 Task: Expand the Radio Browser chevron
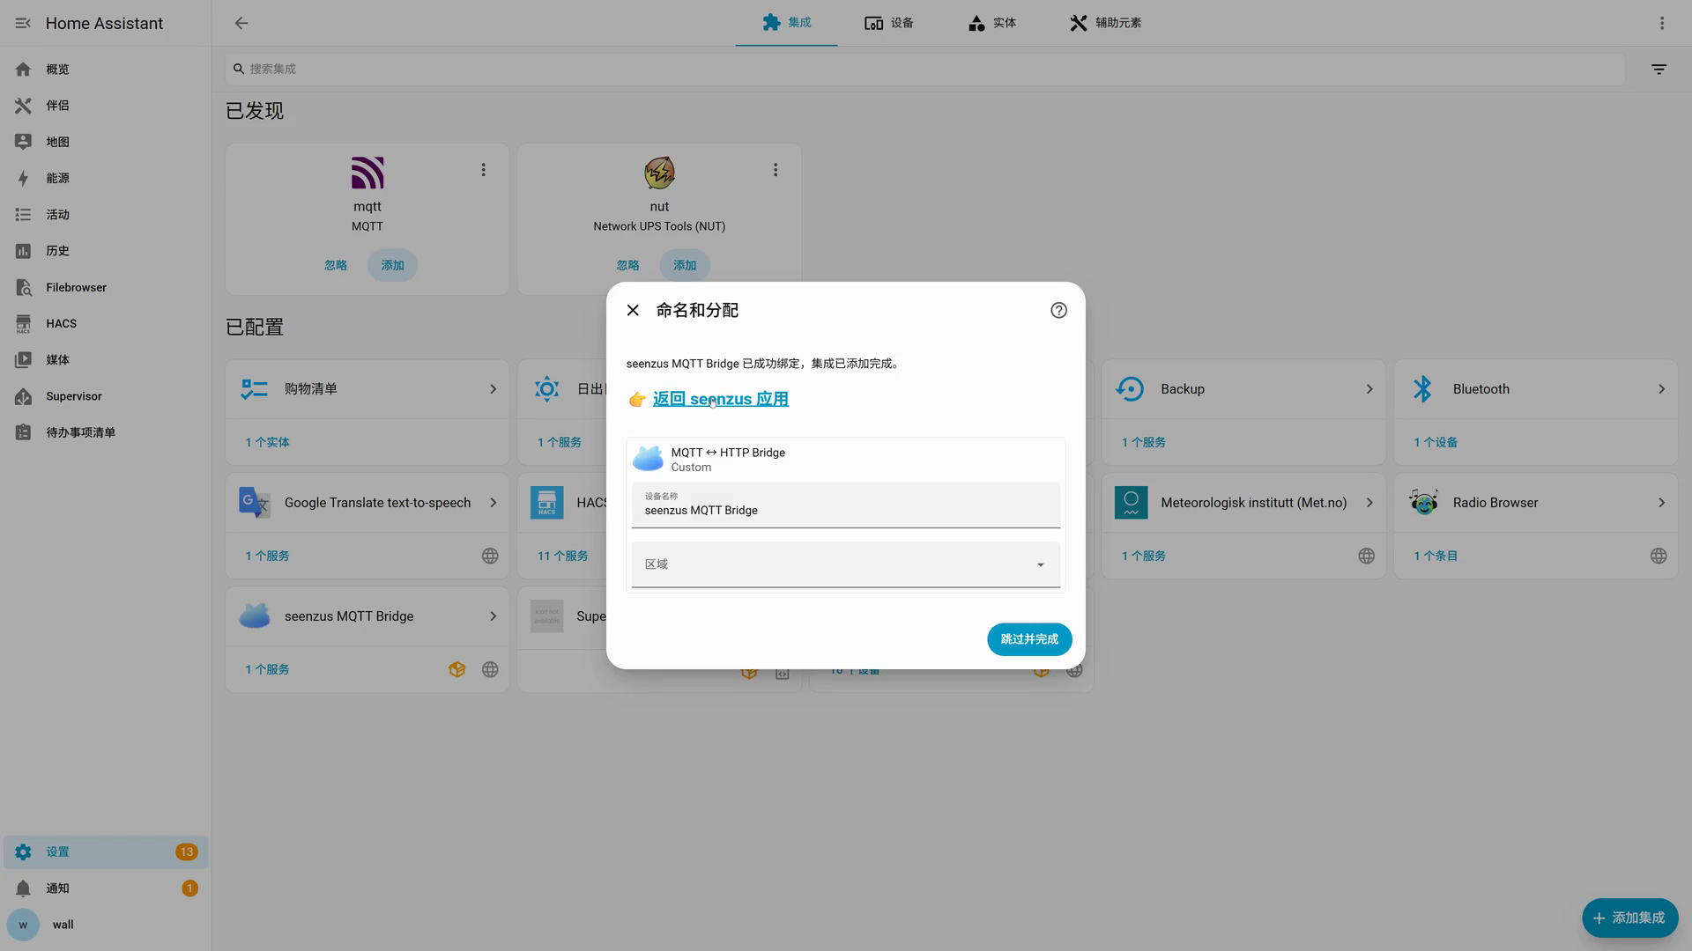(1661, 503)
